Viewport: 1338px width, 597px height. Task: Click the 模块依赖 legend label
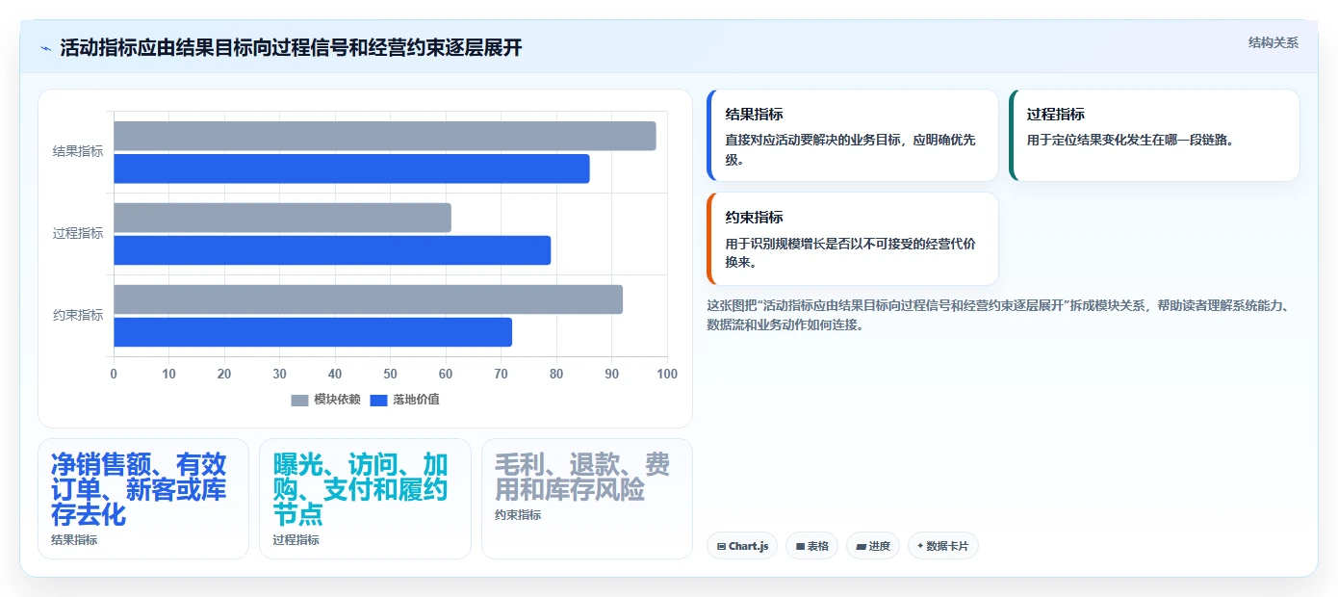(337, 400)
